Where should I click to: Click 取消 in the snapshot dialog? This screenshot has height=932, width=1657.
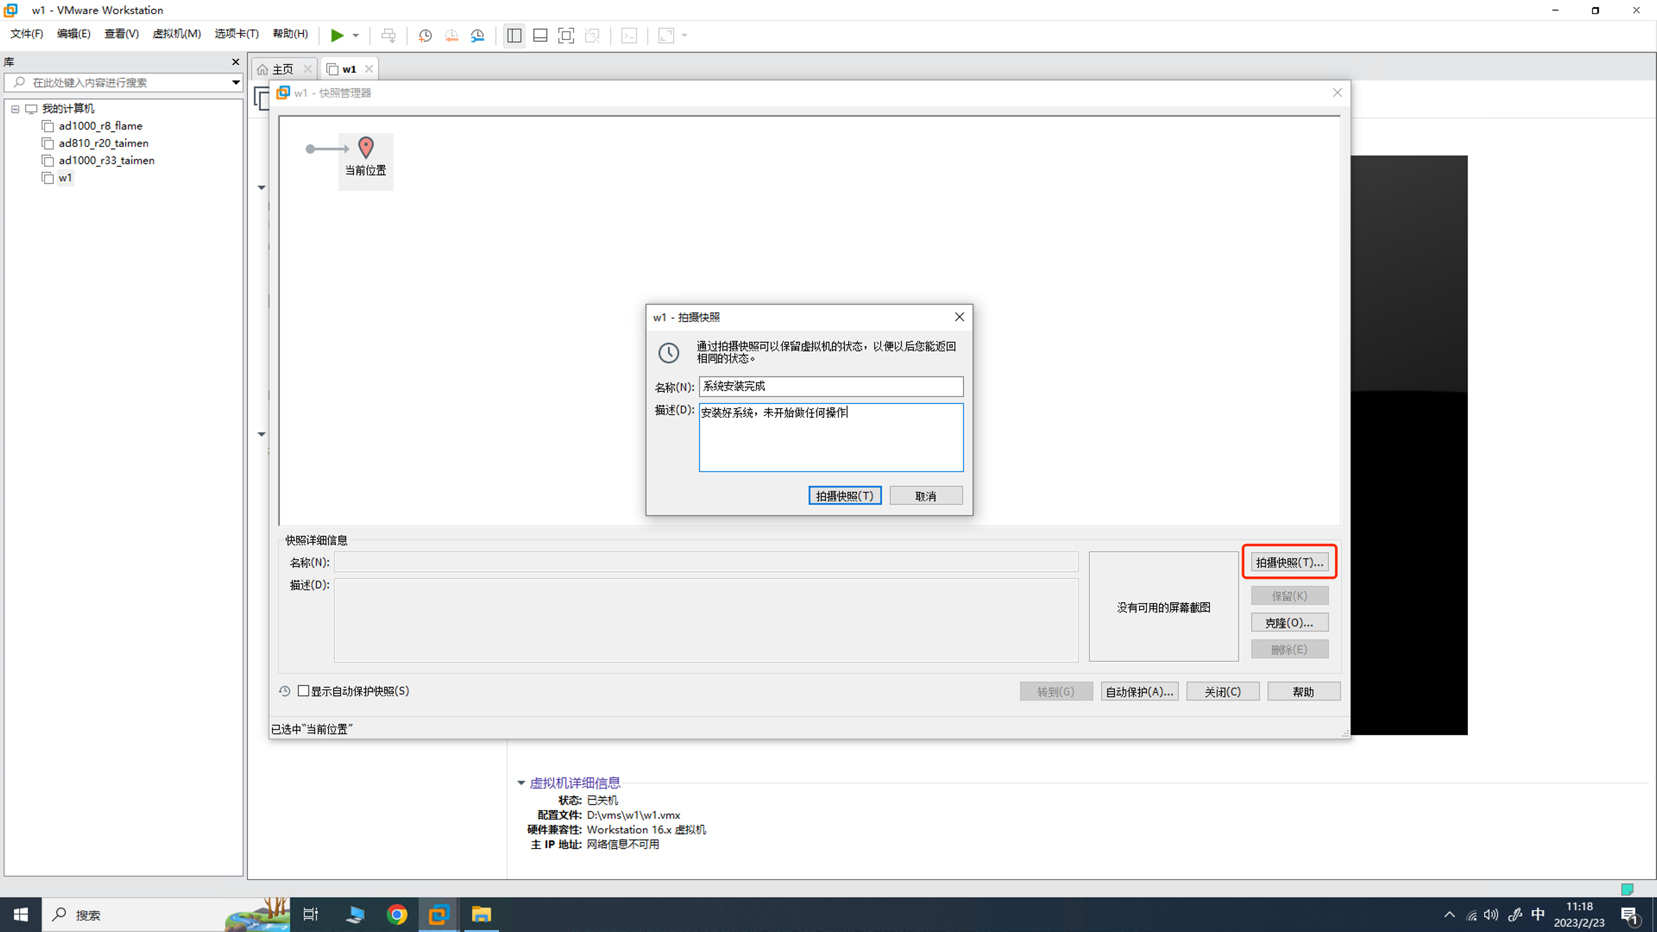[926, 495]
